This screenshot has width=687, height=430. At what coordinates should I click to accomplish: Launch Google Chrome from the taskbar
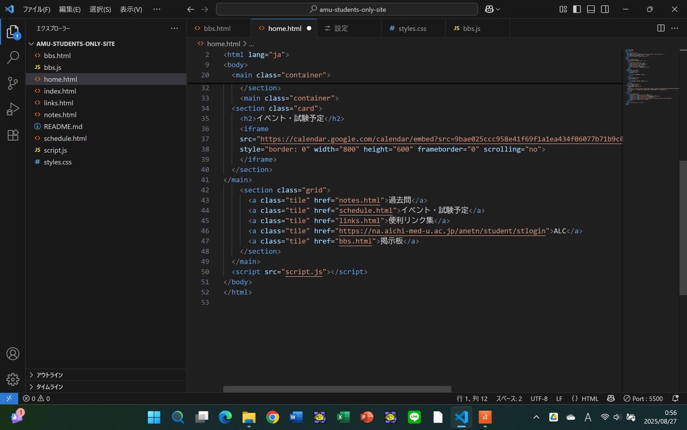pos(273,417)
